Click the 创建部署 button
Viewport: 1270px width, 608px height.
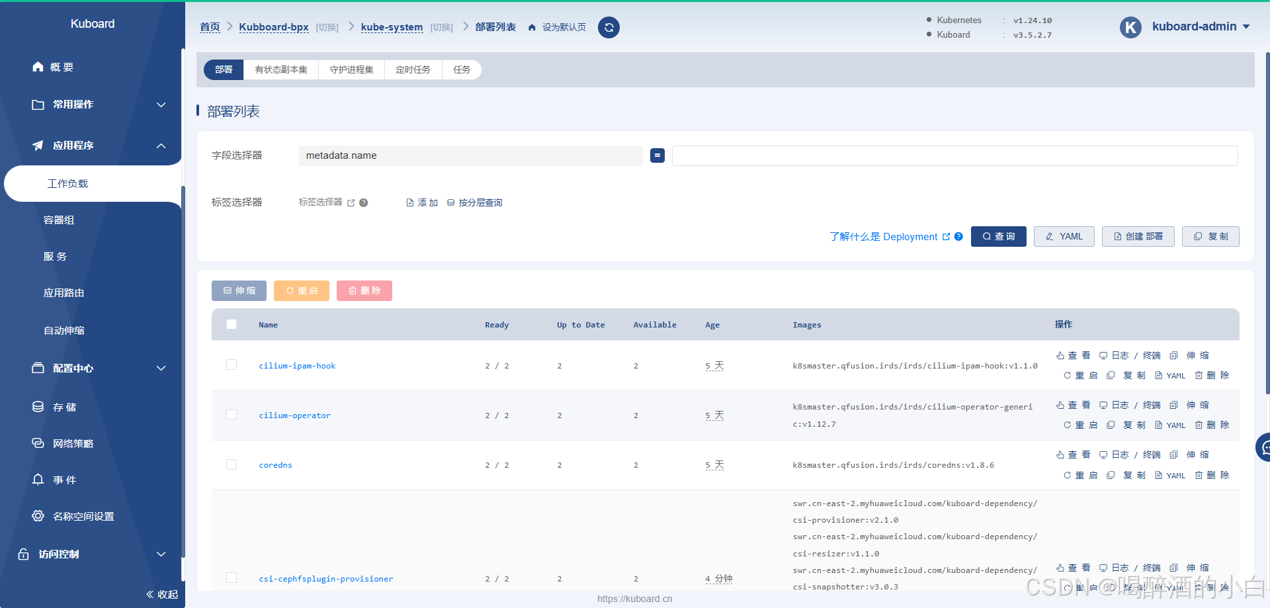pos(1138,236)
